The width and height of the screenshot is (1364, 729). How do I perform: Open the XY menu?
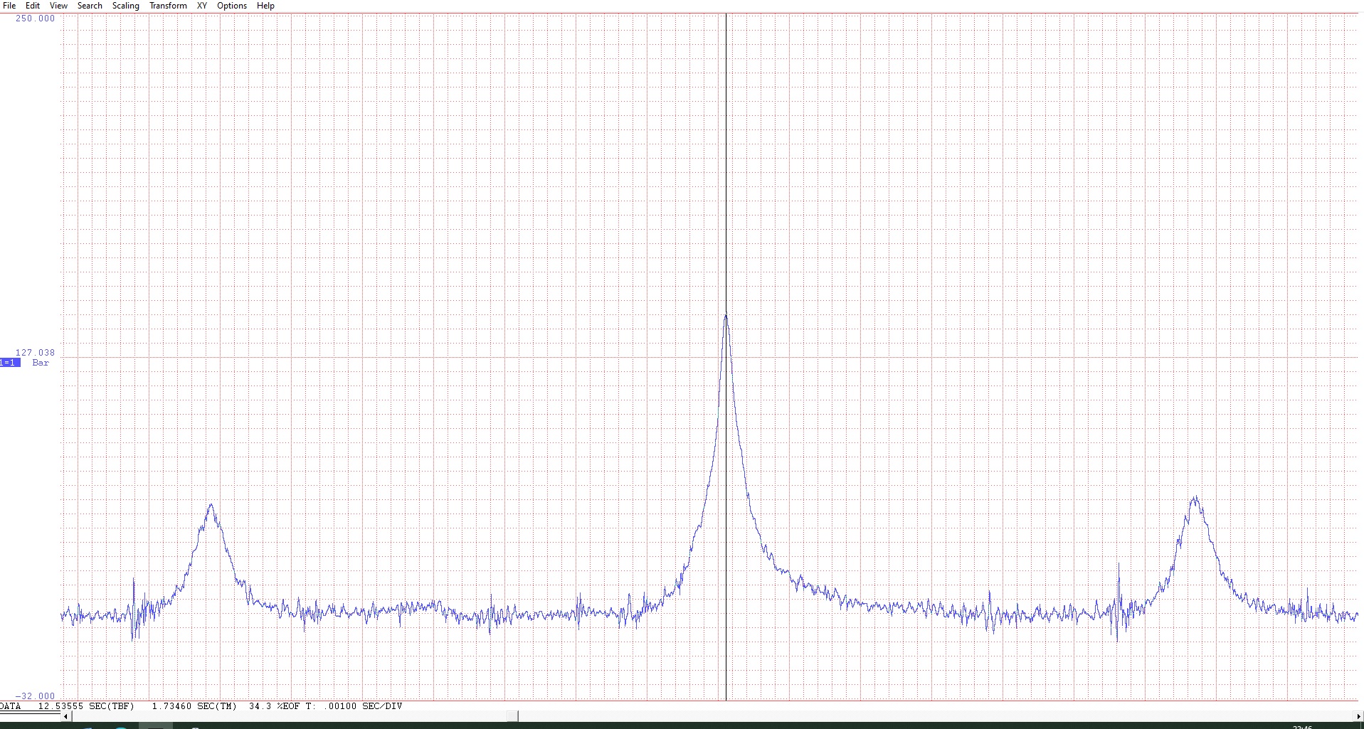[202, 6]
